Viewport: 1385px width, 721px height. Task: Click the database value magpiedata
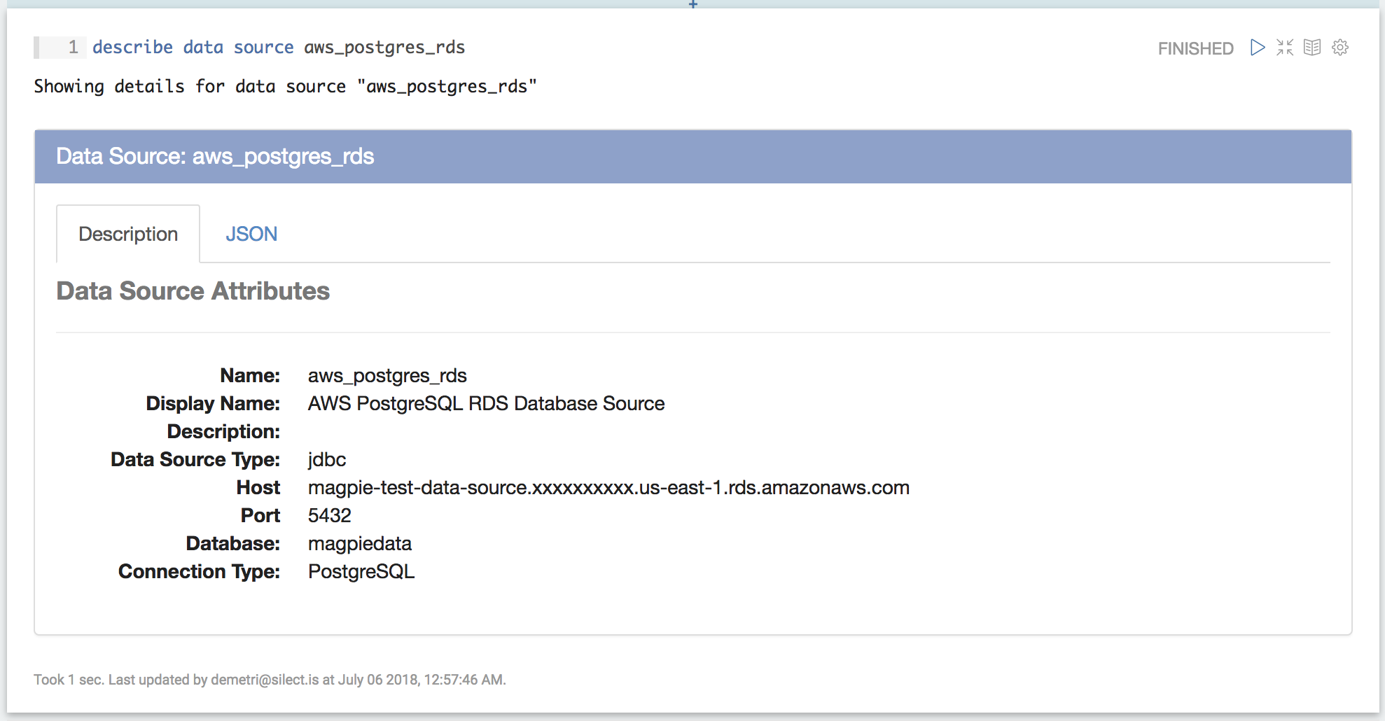[x=360, y=544]
